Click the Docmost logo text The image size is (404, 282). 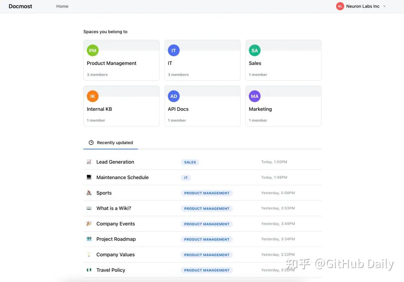click(x=20, y=6)
